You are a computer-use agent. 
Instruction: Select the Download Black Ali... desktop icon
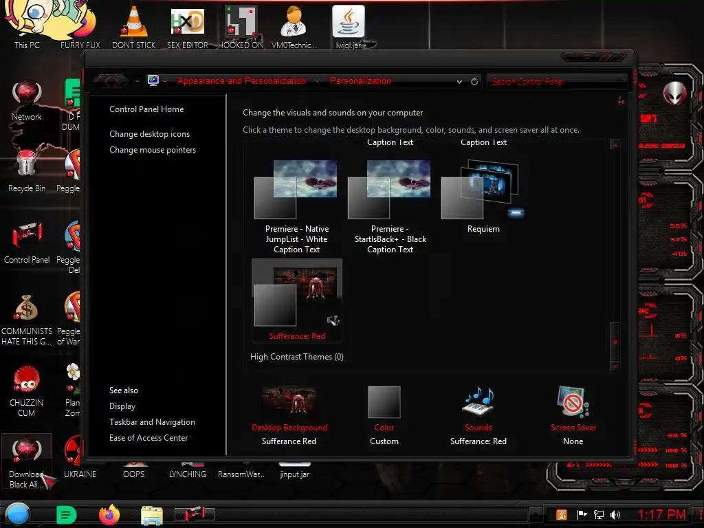point(27,463)
